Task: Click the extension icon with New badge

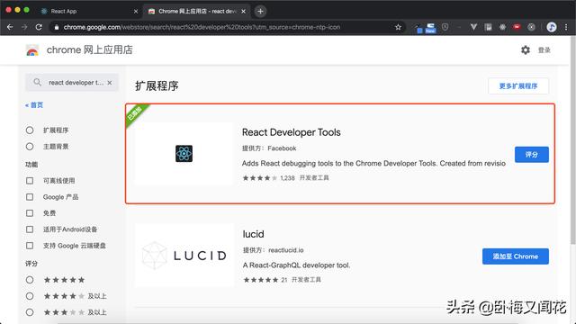Action: coord(430,28)
